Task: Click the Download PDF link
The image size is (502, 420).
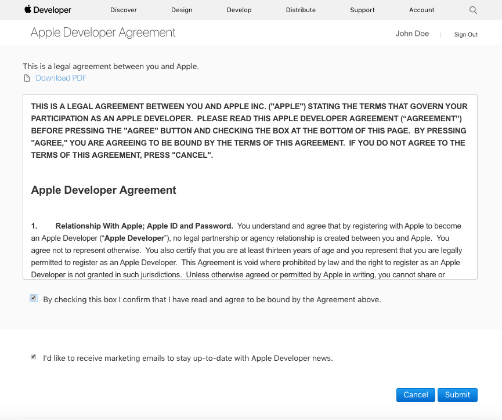Action: 61,78
